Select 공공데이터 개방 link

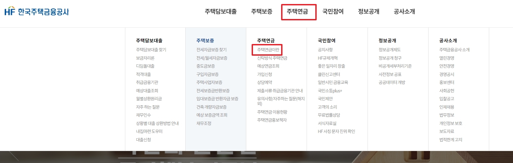click(392, 82)
